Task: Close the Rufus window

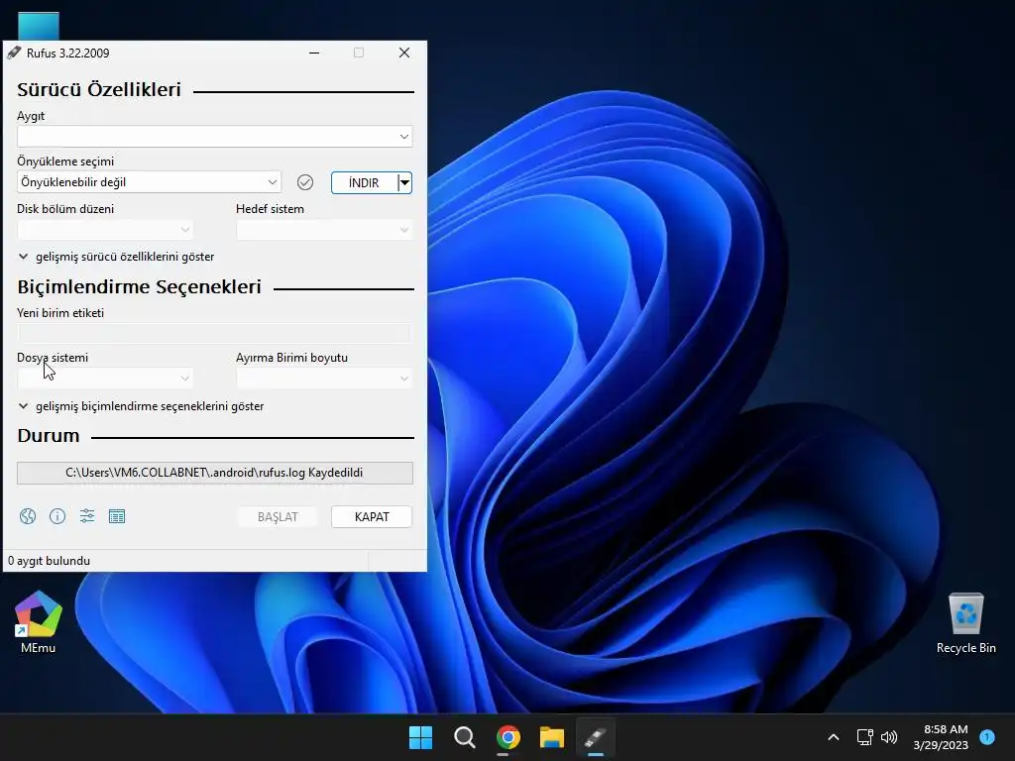Action: tap(404, 54)
